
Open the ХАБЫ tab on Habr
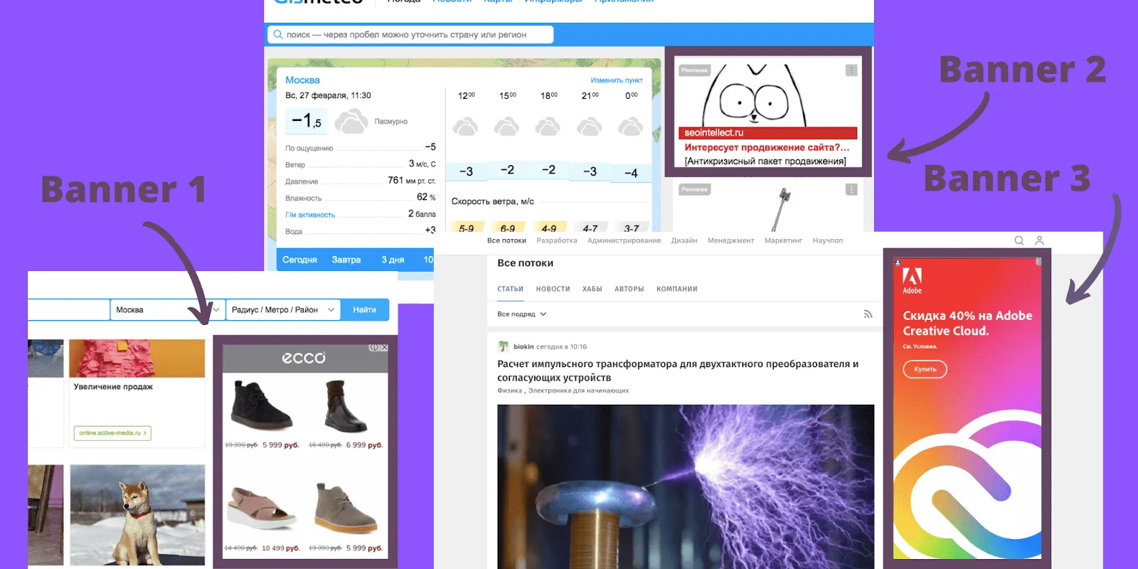[x=592, y=289]
